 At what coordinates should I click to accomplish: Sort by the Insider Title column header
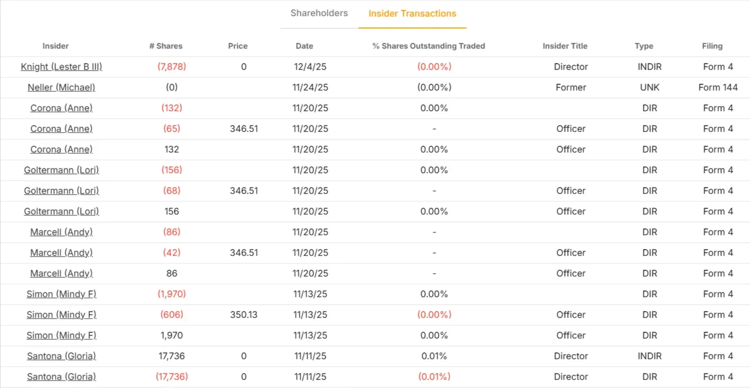pos(565,46)
